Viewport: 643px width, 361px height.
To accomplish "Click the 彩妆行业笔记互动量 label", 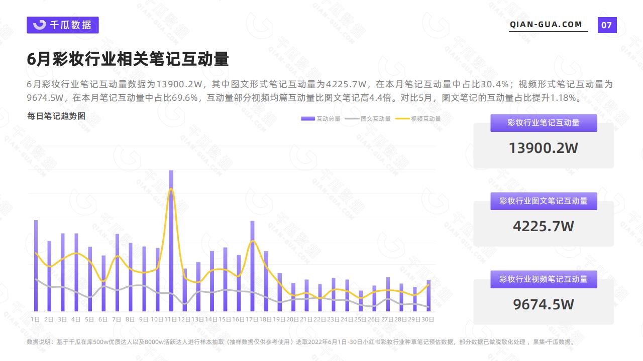I will pos(544,123).
